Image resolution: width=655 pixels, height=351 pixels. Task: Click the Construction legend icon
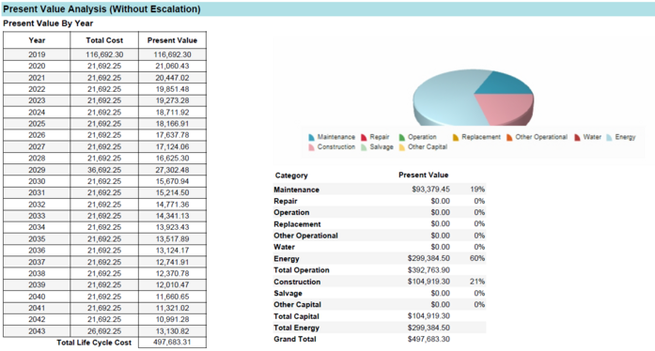click(x=311, y=147)
